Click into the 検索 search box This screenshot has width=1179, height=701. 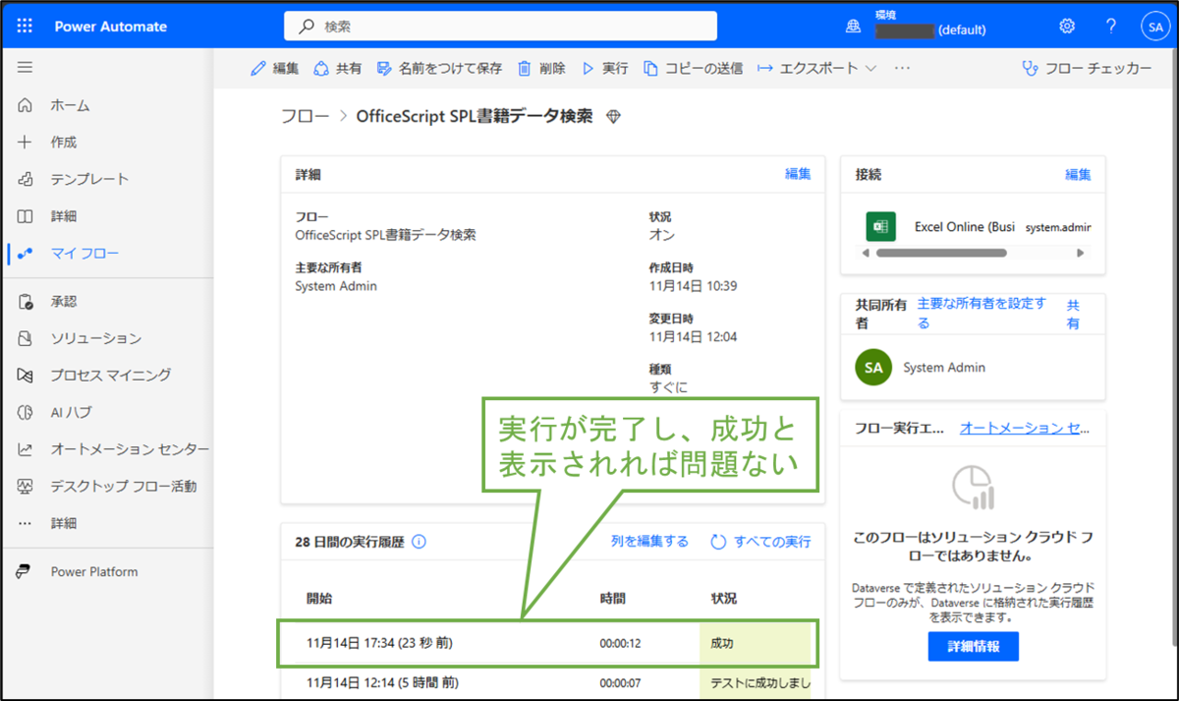(x=501, y=27)
